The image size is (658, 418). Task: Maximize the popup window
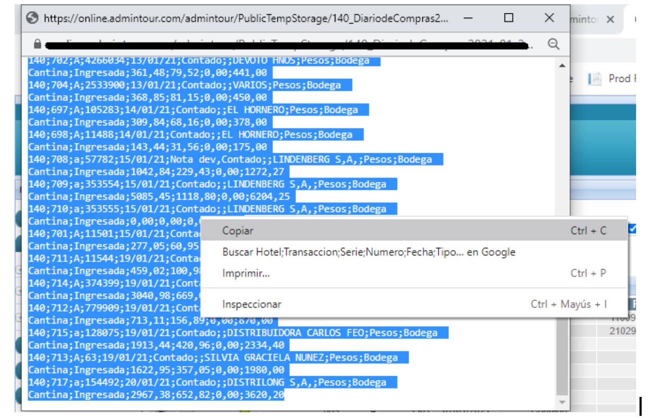(508, 18)
